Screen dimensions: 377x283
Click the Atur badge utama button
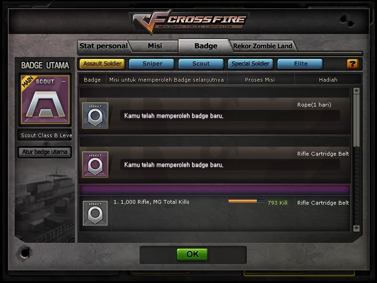pos(45,152)
